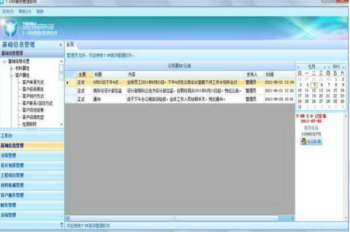Select July 5 in the calendar

click(314, 85)
